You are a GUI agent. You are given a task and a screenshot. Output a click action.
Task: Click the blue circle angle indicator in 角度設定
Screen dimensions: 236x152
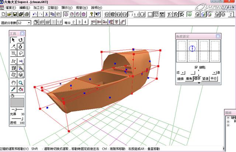click(x=192, y=49)
